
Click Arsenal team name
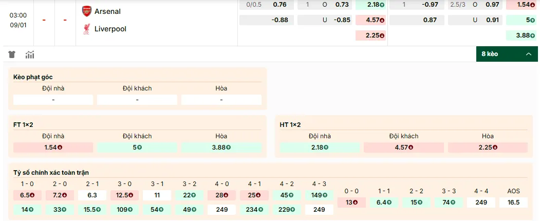pos(107,11)
